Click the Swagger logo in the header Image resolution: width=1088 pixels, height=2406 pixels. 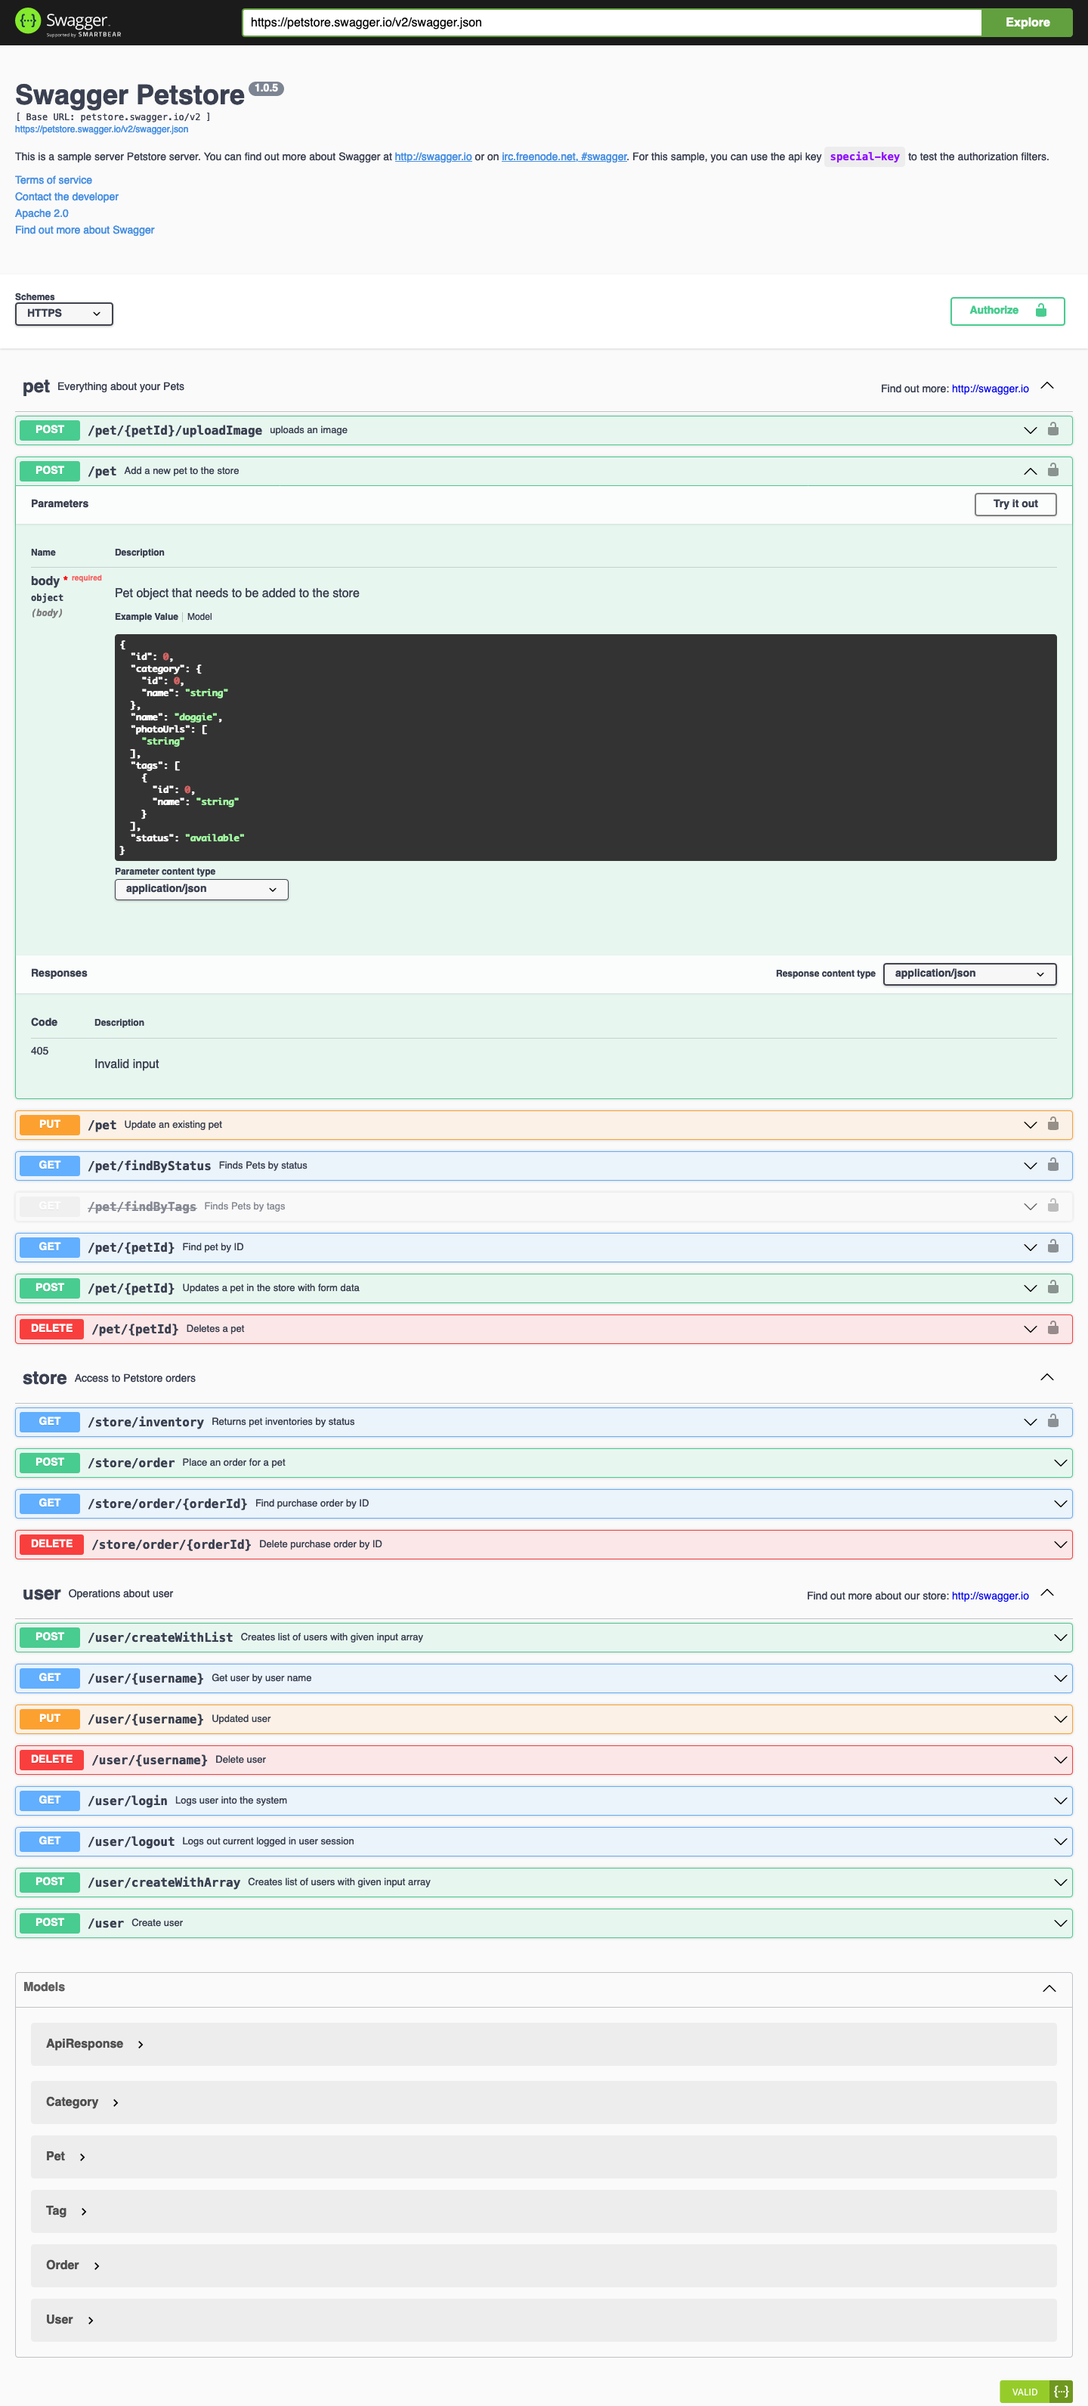point(68,23)
